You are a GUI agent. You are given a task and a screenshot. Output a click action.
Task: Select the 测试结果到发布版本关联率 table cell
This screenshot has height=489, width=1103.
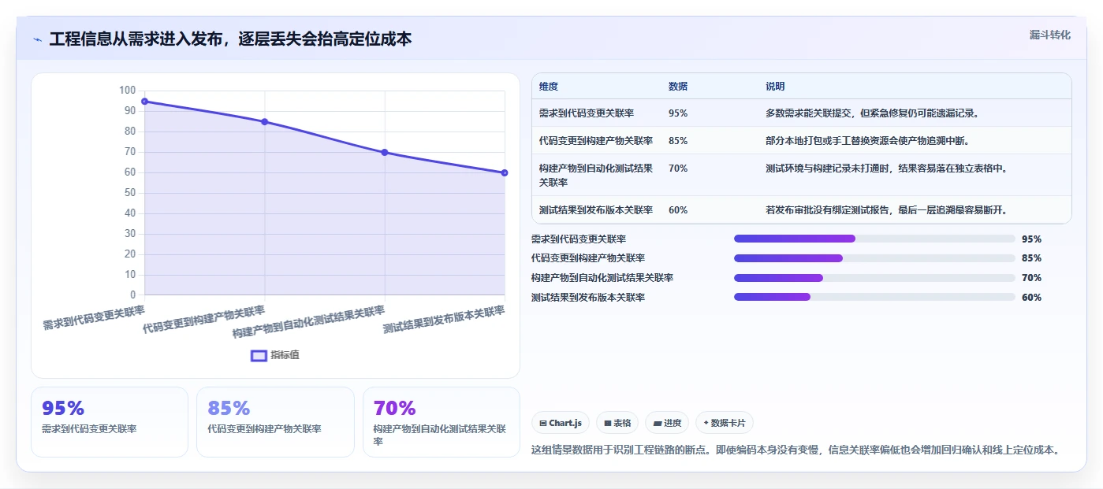coord(596,210)
